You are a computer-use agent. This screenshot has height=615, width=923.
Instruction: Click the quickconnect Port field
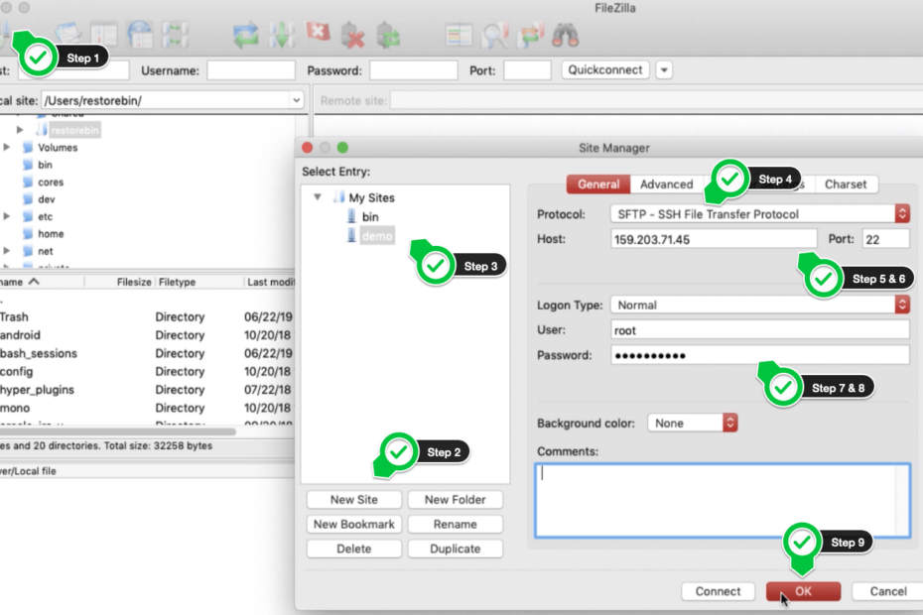[527, 70]
